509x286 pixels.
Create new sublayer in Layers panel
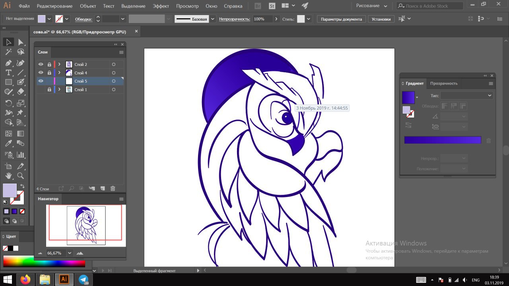coord(92,189)
